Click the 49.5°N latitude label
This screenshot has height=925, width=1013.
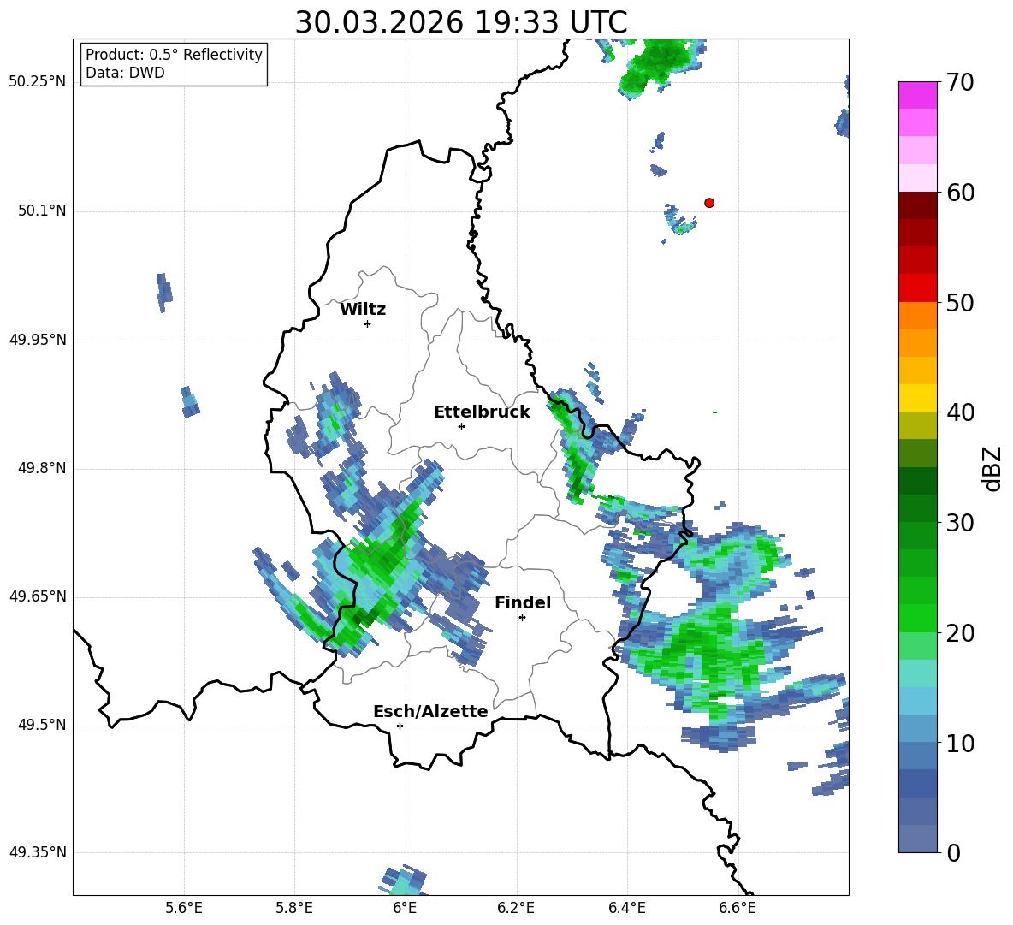click(x=42, y=725)
